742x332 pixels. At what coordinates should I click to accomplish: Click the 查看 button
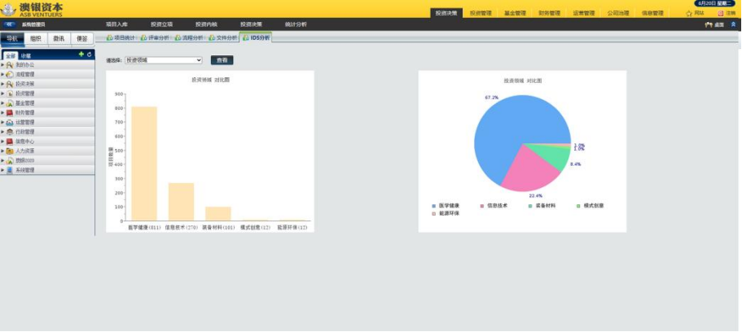(222, 59)
